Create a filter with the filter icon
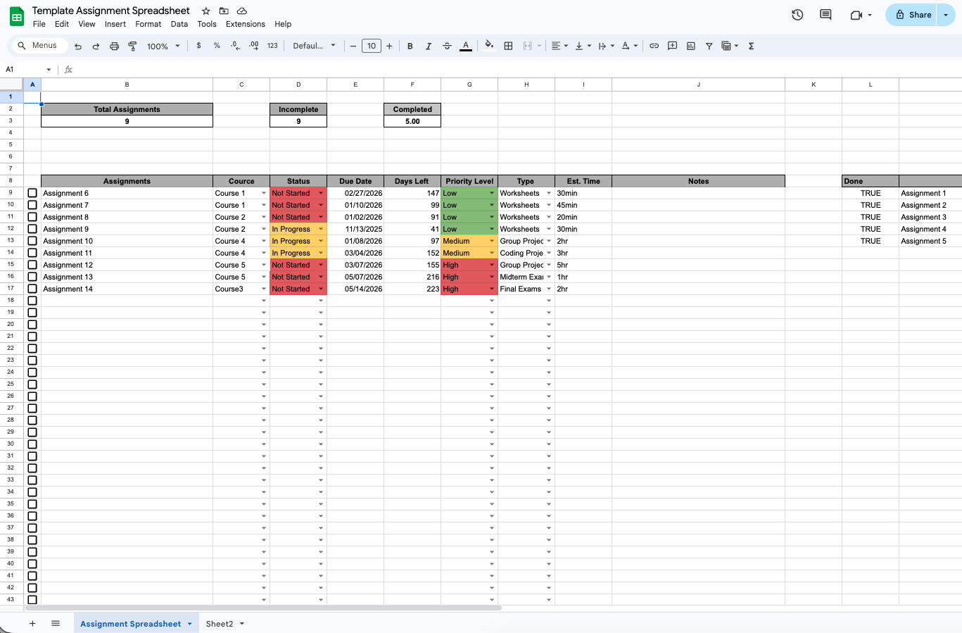Image resolution: width=962 pixels, height=633 pixels. tap(709, 45)
